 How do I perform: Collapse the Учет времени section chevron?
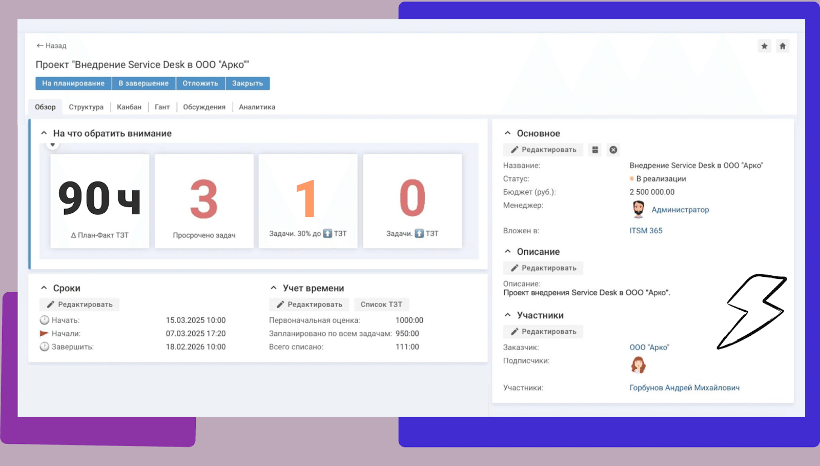point(274,288)
